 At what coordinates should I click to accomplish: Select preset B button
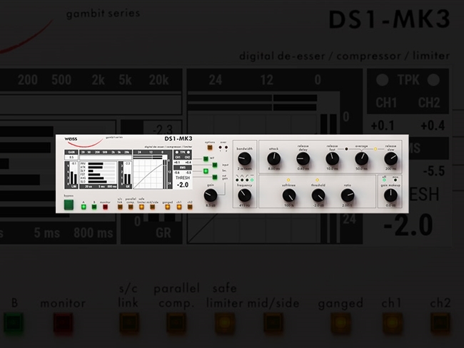point(94,208)
